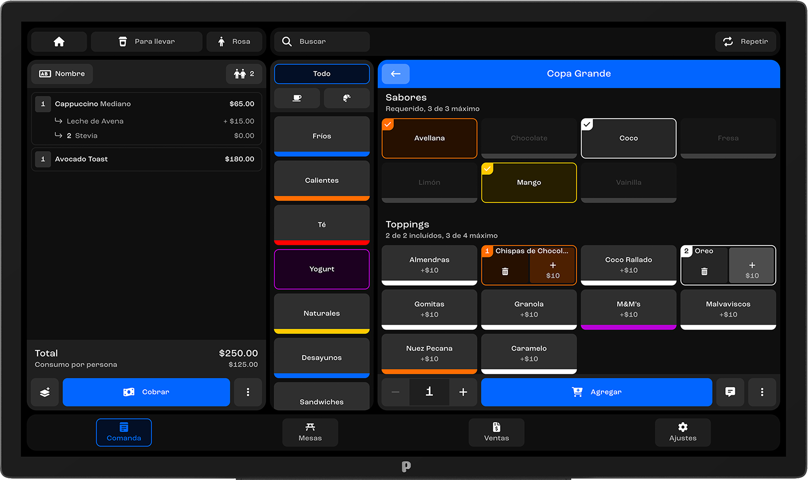Open the comment note icon beside Agregar
Viewport: 809px width, 480px height.
coord(730,392)
